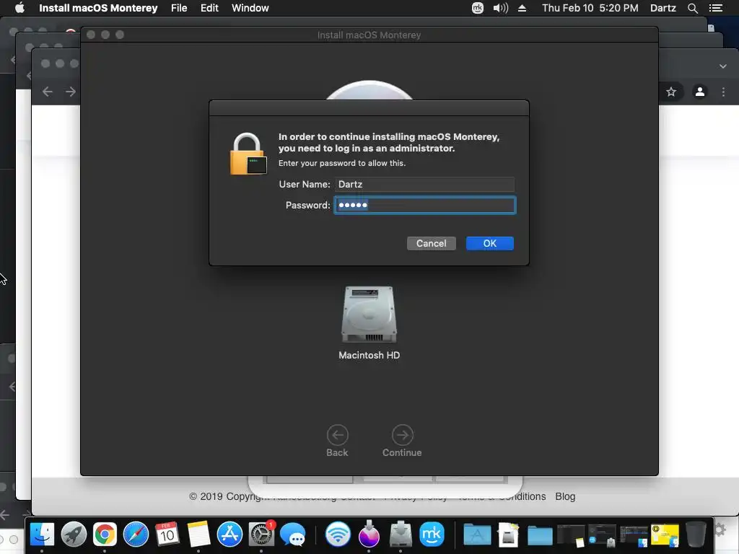The image size is (739, 554).
Task: Click the browser forward arrow behind installer
Action: (x=71, y=92)
